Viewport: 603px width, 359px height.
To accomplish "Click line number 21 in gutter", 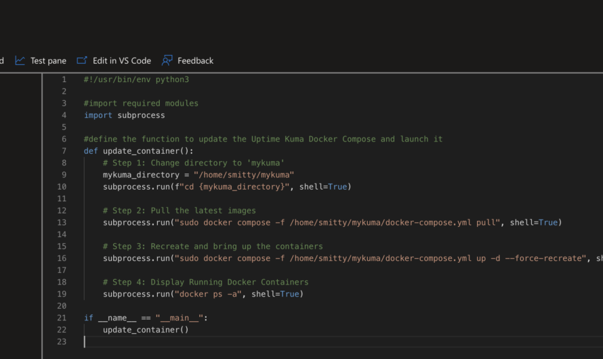I will coord(62,318).
